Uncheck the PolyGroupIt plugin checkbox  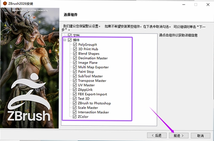pos(75,45)
